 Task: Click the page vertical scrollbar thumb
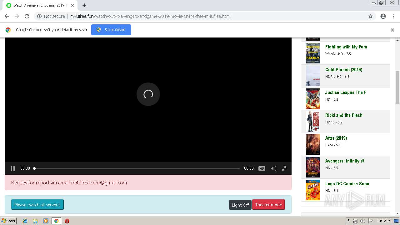coord(397,87)
